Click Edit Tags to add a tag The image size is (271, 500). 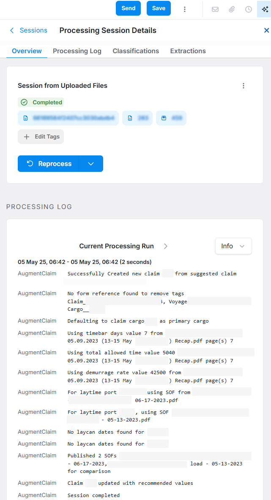[x=41, y=136]
